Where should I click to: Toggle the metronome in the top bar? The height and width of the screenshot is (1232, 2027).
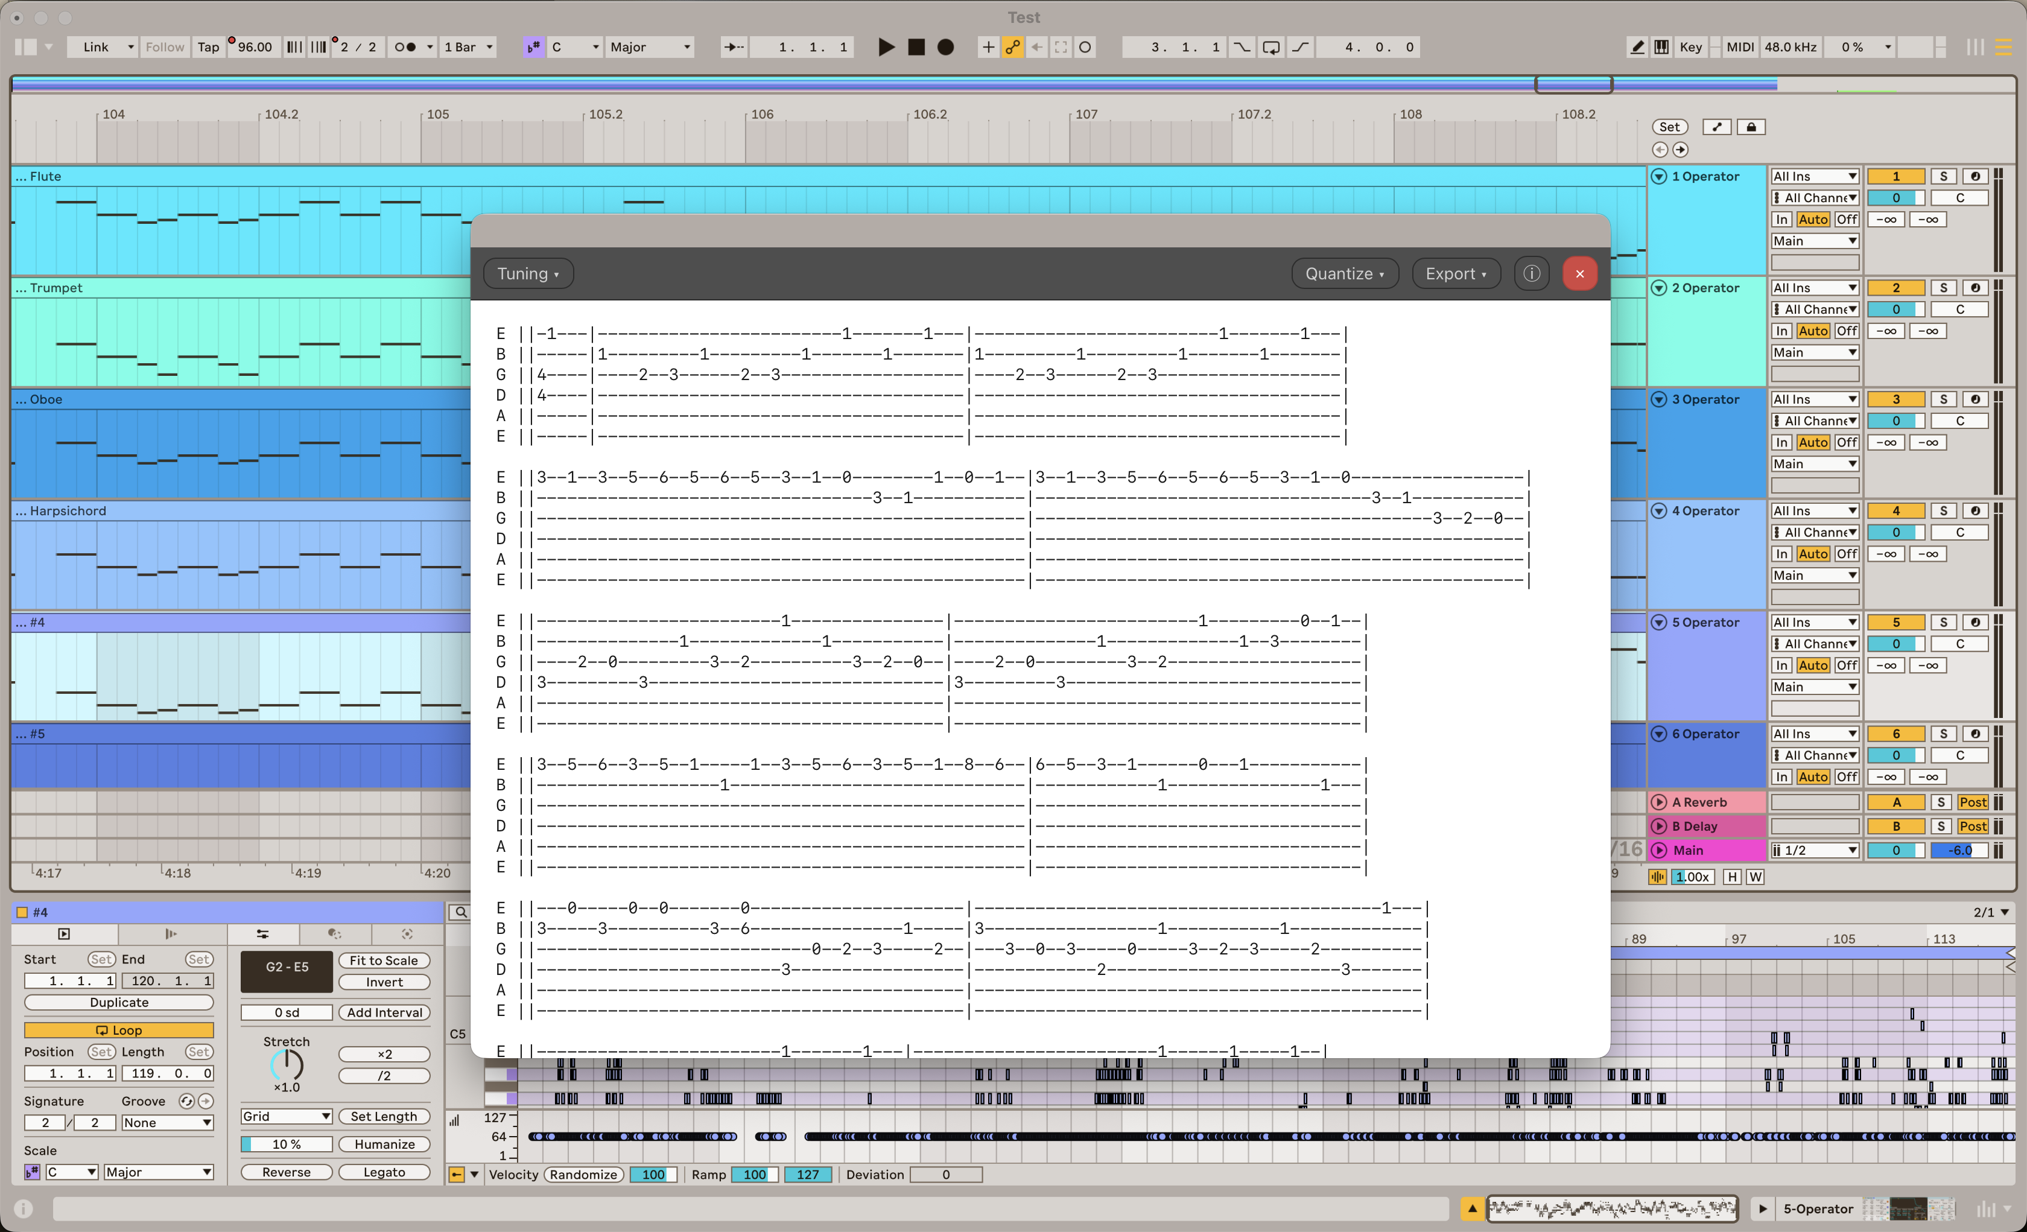(x=405, y=48)
